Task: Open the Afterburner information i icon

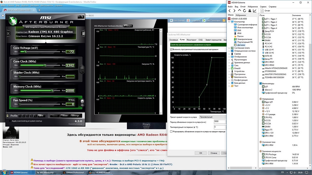Action: (83, 33)
